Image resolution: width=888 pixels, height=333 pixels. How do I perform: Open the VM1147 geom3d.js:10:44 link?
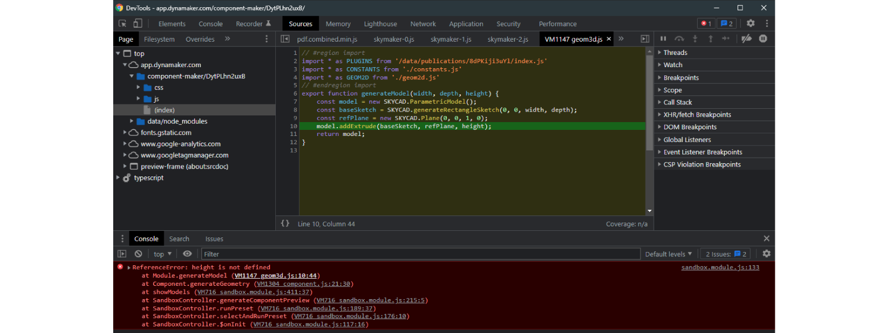pos(275,276)
